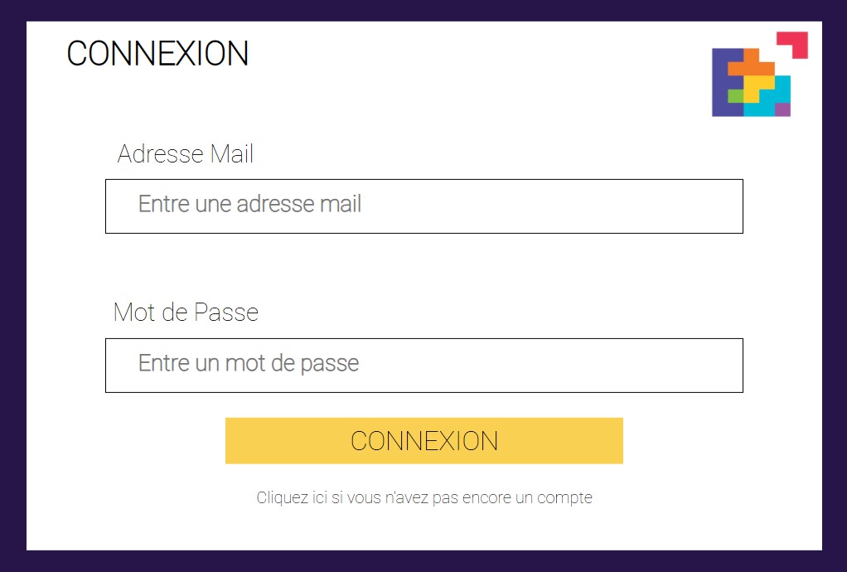Click the "Entre une adresse mail" placeholder text
Image resolution: width=847 pixels, height=572 pixels.
coord(249,205)
